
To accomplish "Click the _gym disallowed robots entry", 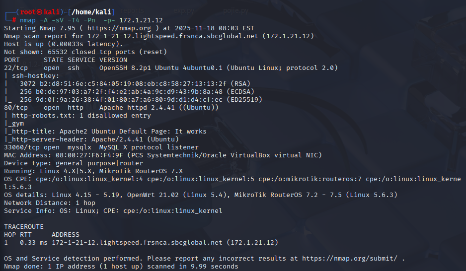I will pyautogui.click(x=16, y=124).
